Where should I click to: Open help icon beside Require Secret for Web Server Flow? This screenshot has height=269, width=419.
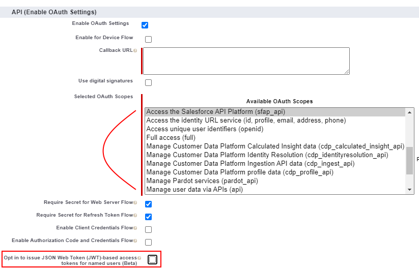coord(135,203)
